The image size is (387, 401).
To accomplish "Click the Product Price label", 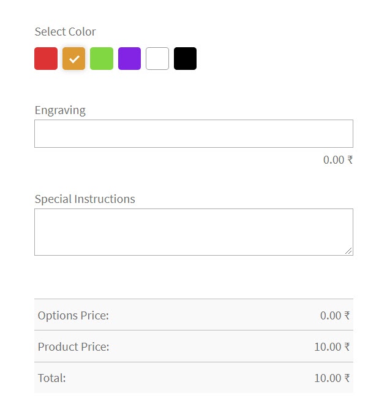I will [73, 347].
